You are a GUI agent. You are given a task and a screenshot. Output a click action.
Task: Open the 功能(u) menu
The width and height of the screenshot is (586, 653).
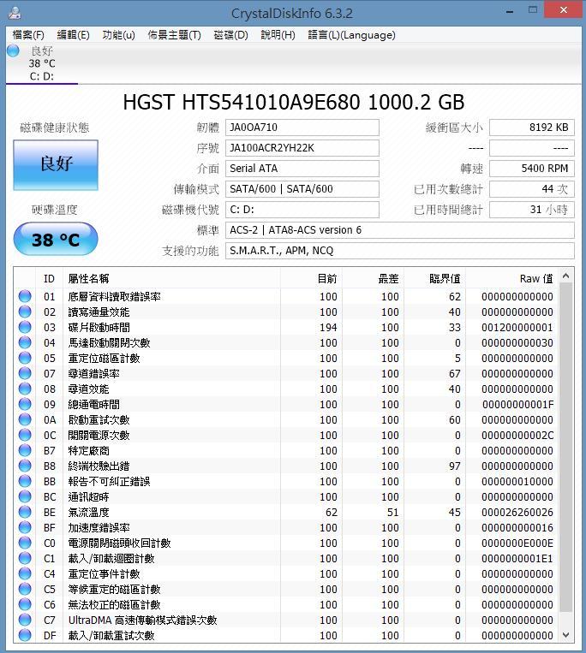pos(118,35)
